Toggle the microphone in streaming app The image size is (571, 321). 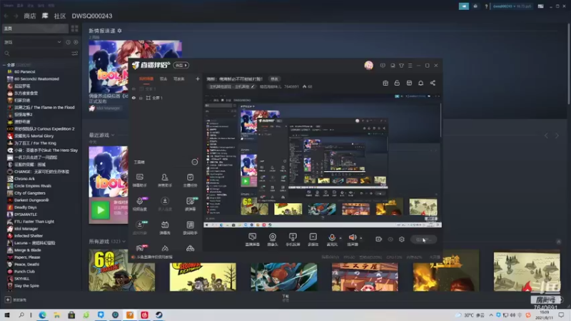tap(332, 240)
